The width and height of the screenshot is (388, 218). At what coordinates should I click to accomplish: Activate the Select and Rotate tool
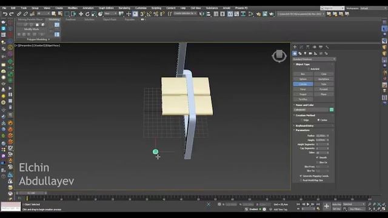(x=87, y=14)
